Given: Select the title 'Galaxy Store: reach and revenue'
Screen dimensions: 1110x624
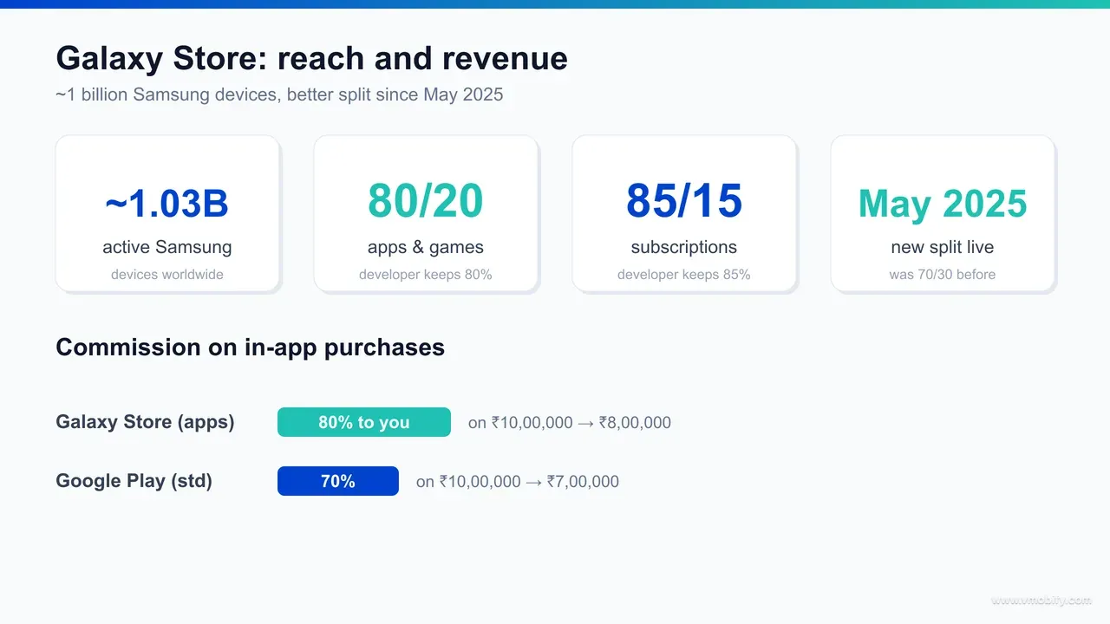Looking at the screenshot, I should click(312, 58).
